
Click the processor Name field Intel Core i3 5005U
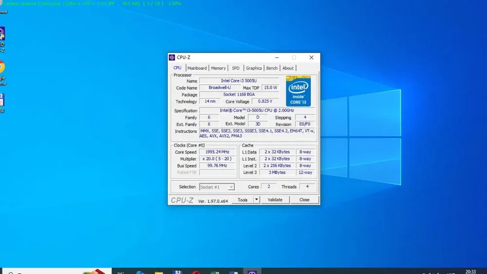coord(239,81)
